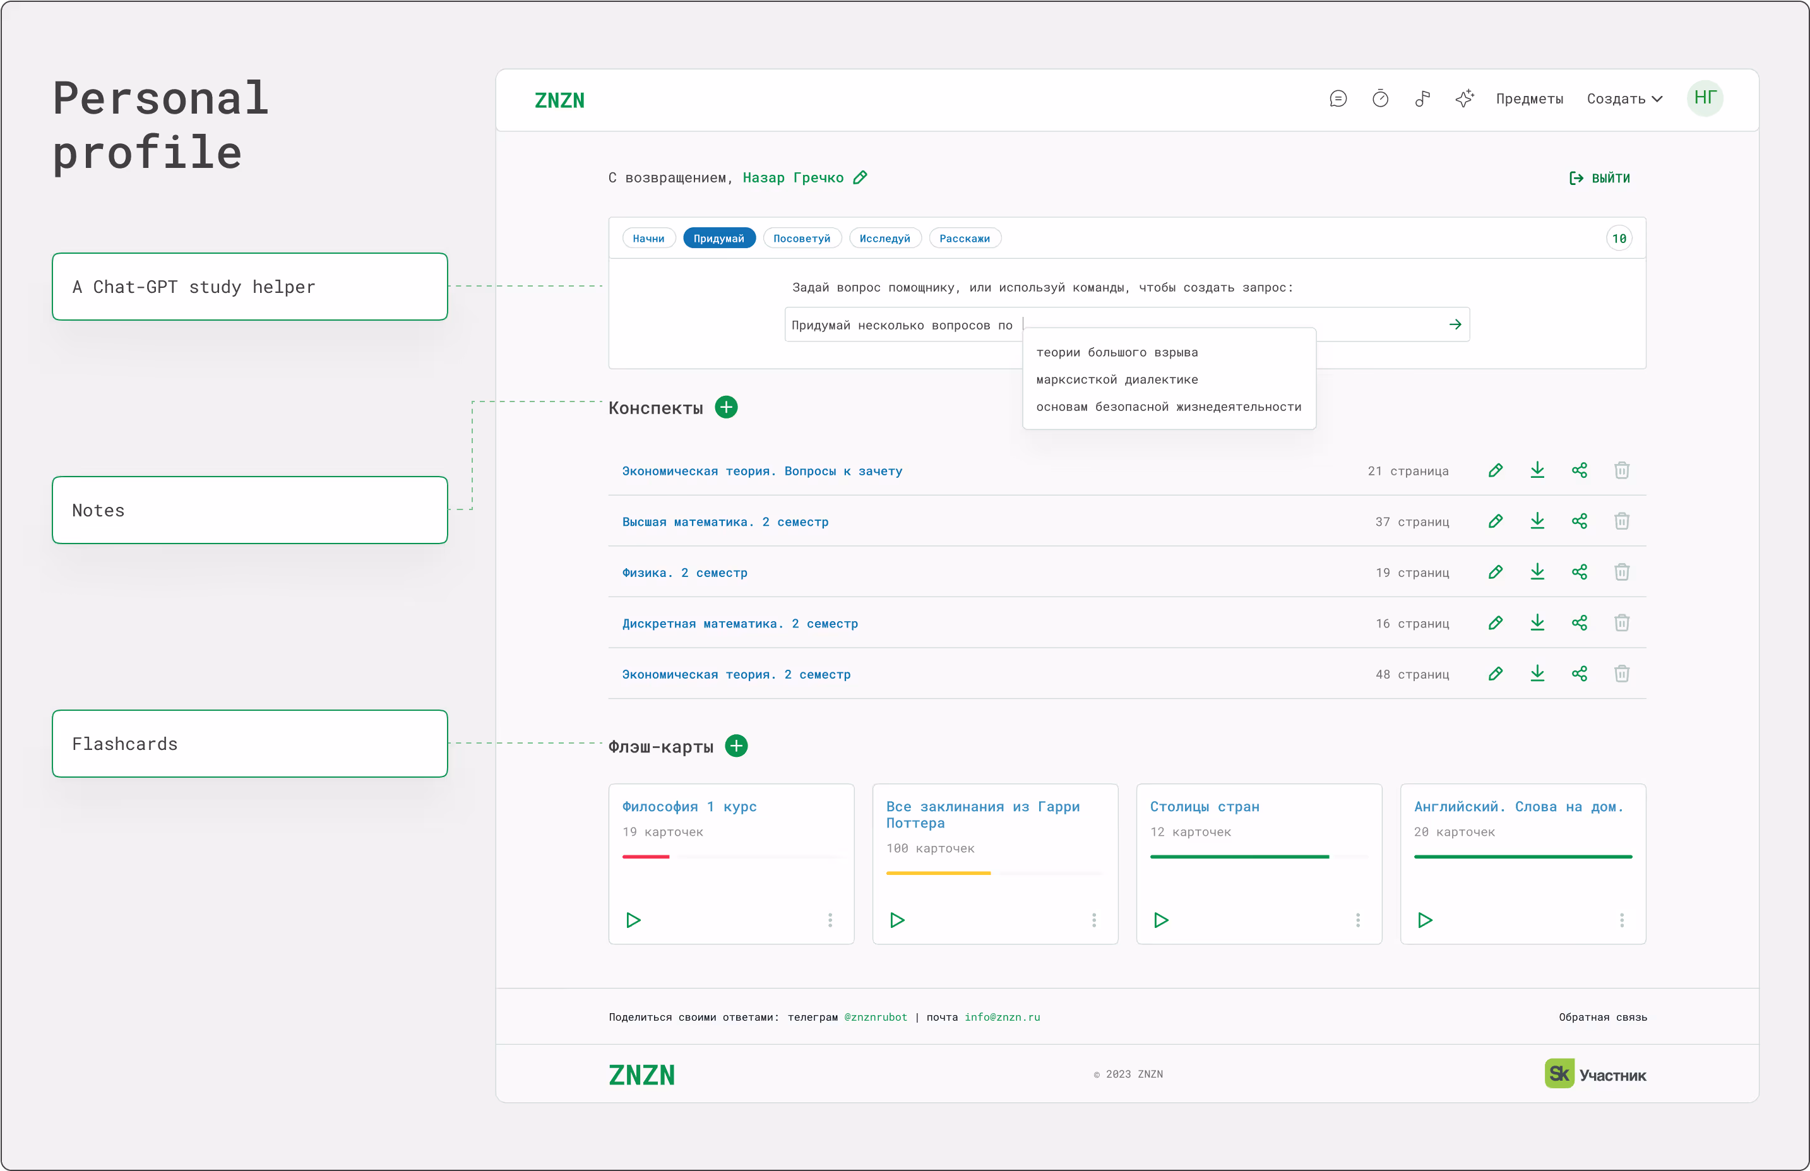Edit user name with pencil icon
The width and height of the screenshot is (1810, 1171).
860,177
